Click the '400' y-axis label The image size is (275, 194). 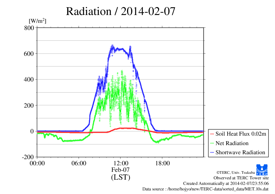coord(29,80)
